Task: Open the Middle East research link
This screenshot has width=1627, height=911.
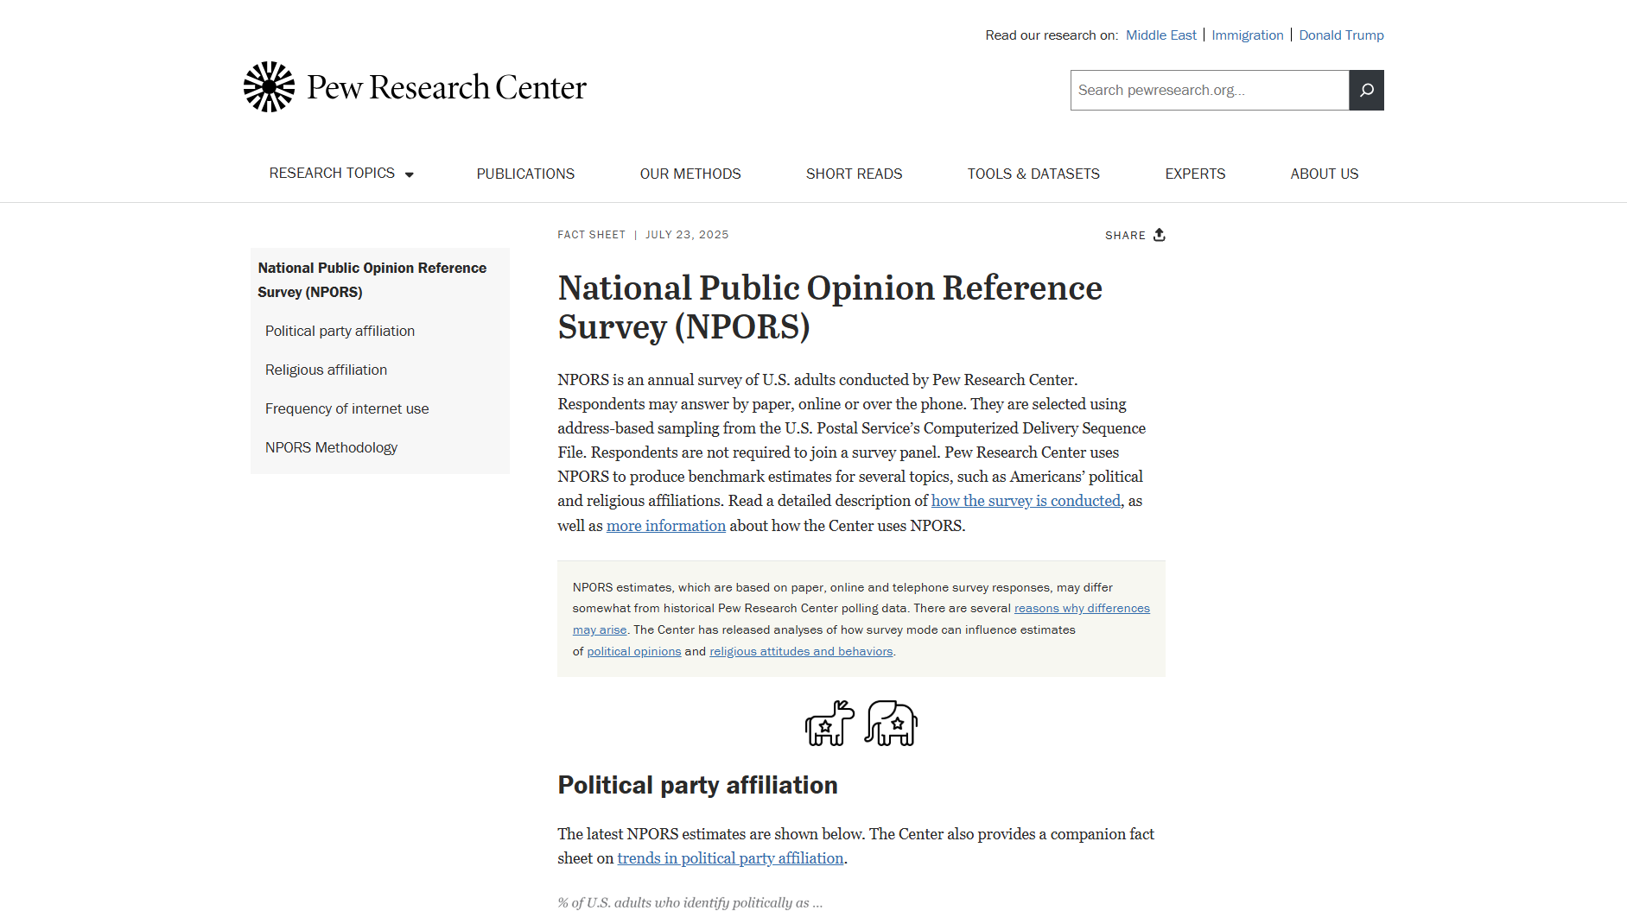Action: pos(1160,35)
